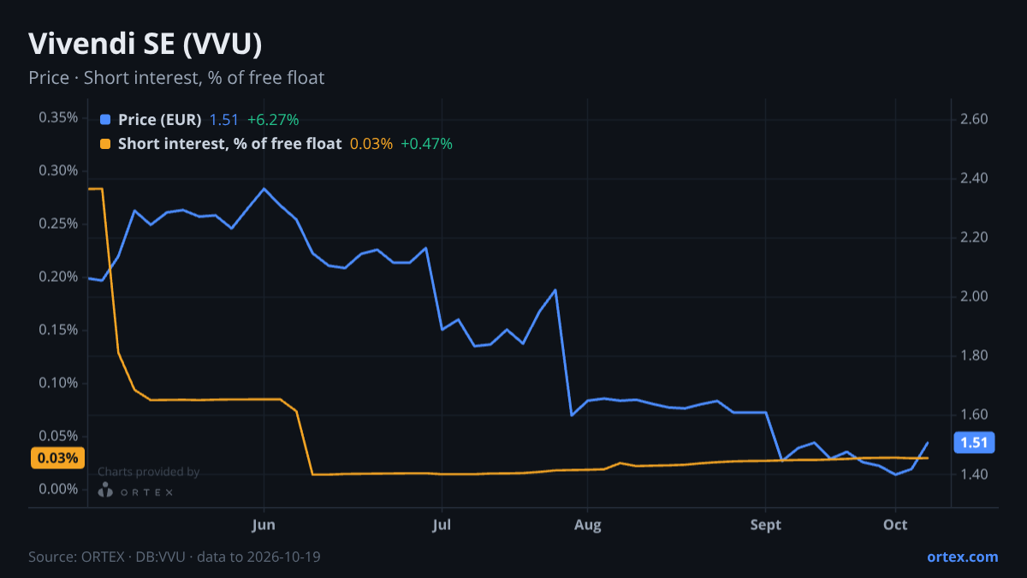Click the 2.60 right-axis price label
This screenshot has width=1027, height=578.
tap(975, 119)
